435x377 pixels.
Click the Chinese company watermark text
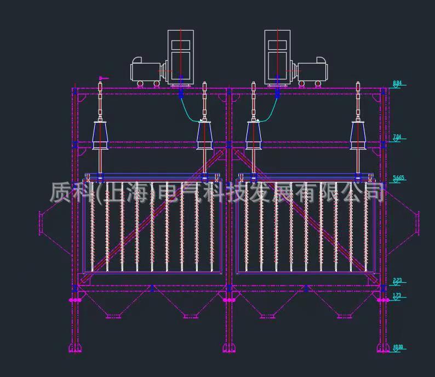218,192
